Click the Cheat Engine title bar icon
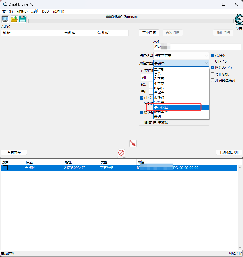The height and width of the screenshot is (257, 243). point(4,4)
